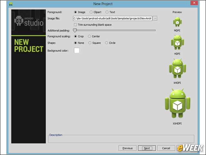Screen dimensions: 206x155
Task: Click the XXHDPI preview icon
Action: (177, 103)
